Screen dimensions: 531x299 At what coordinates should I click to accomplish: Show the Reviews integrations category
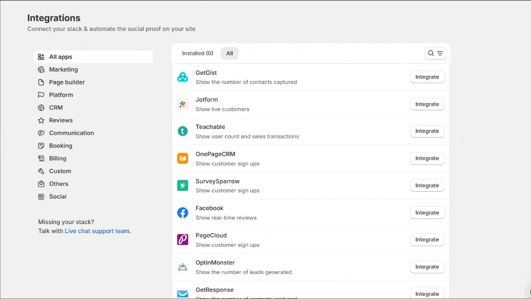(x=61, y=120)
